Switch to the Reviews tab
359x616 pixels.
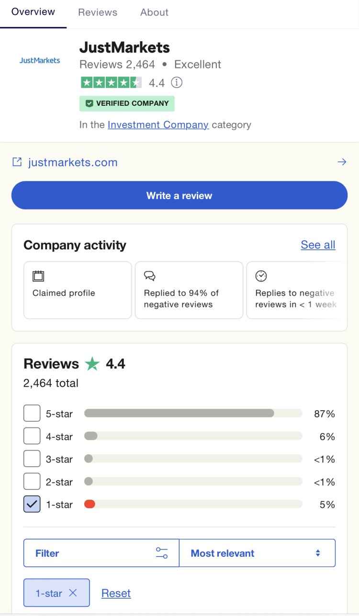point(97,12)
